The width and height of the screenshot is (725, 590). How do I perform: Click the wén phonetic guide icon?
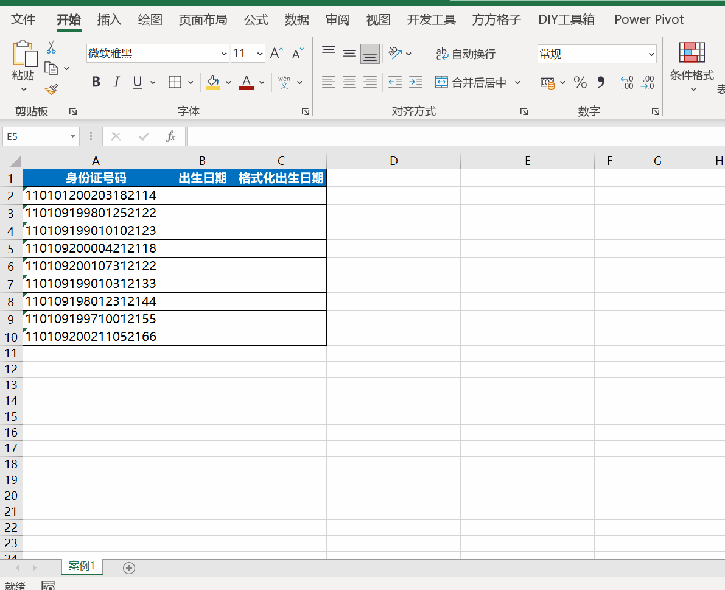284,82
